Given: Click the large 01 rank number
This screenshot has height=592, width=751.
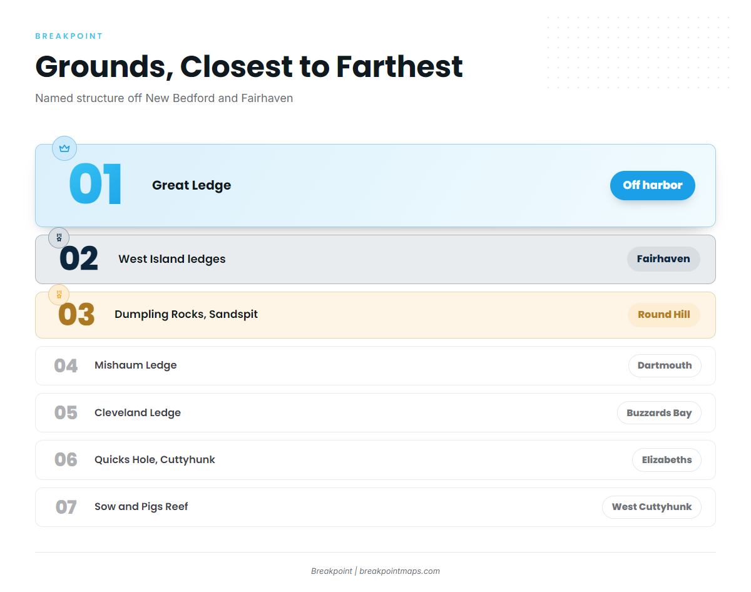Looking at the screenshot, I should pos(95,185).
